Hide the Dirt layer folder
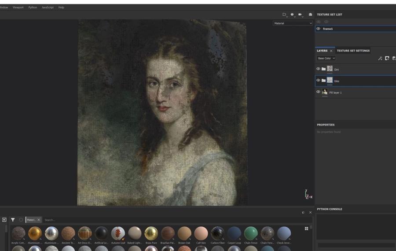The image size is (396, 251). 318,69
